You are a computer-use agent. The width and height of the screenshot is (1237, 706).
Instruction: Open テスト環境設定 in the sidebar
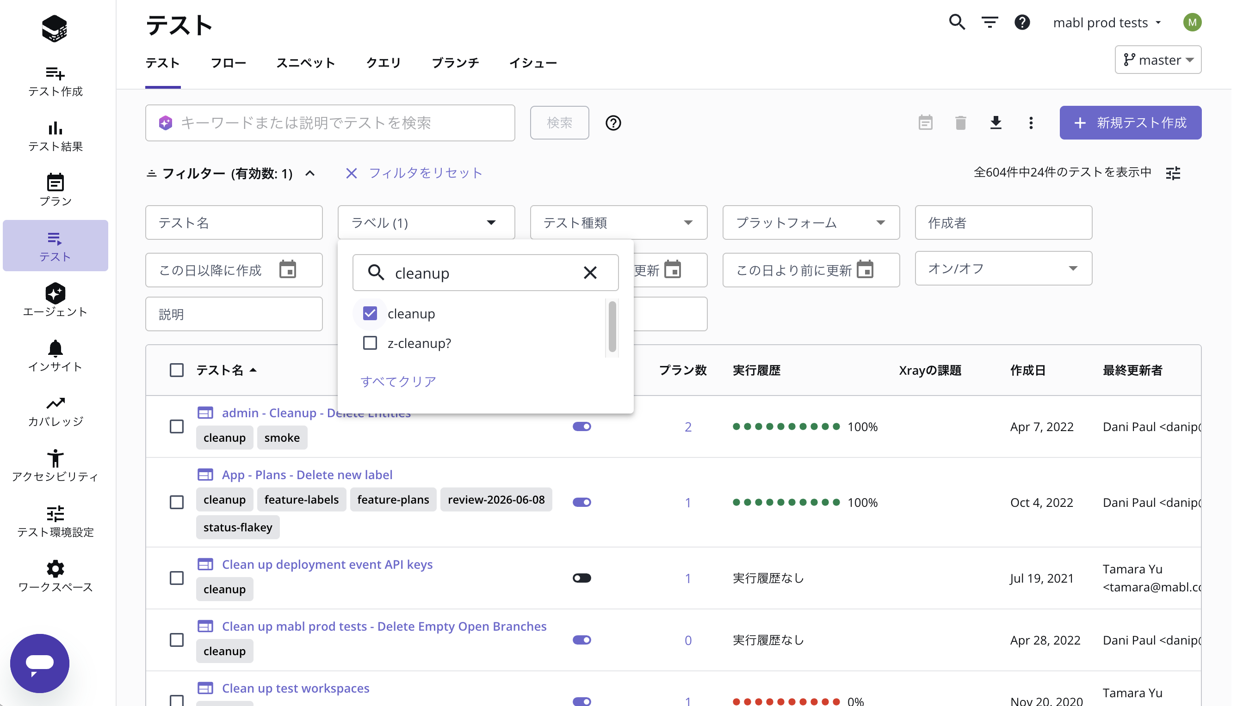pyautogui.click(x=56, y=523)
